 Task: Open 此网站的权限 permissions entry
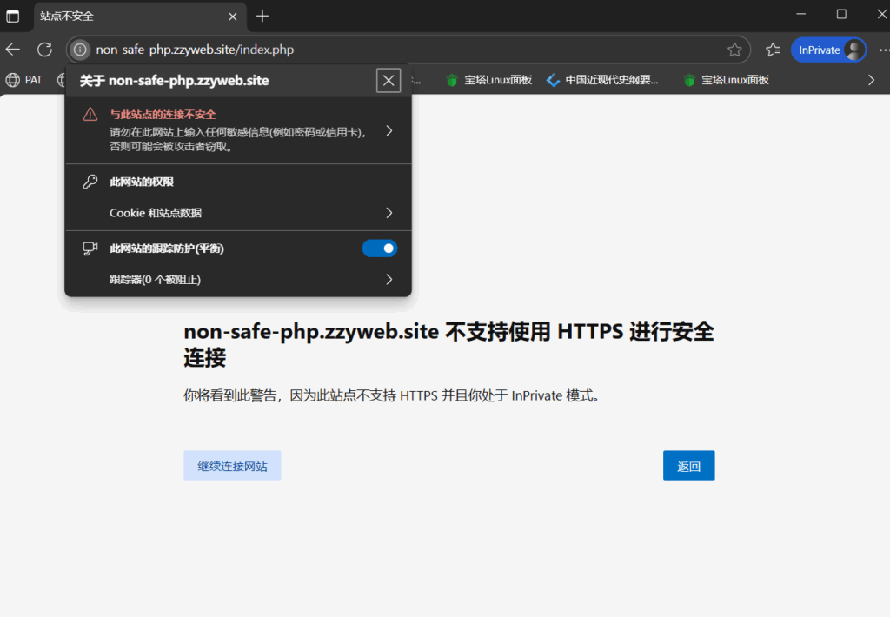tap(142, 182)
